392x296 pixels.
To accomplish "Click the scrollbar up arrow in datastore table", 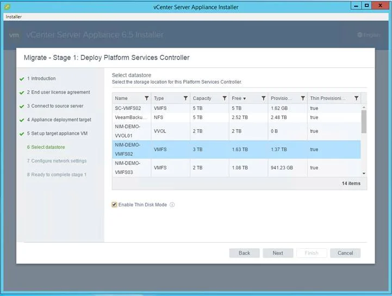I will (364, 107).
